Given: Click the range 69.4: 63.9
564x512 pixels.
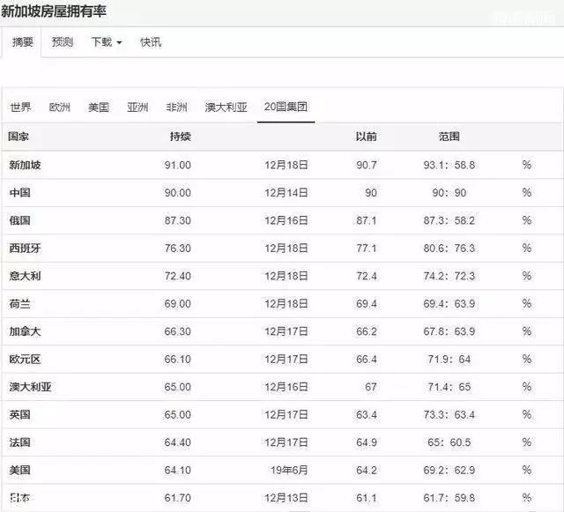Looking at the screenshot, I should point(449,304).
